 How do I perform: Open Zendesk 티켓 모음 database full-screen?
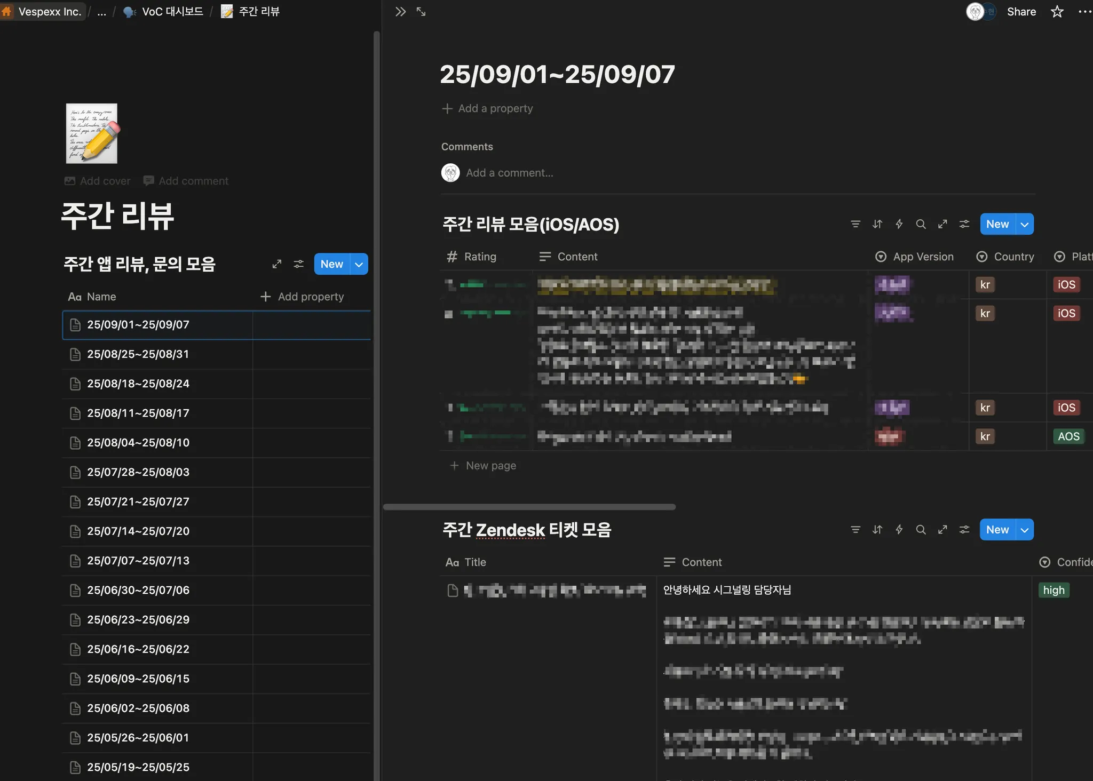pyautogui.click(x=942, y=530)
